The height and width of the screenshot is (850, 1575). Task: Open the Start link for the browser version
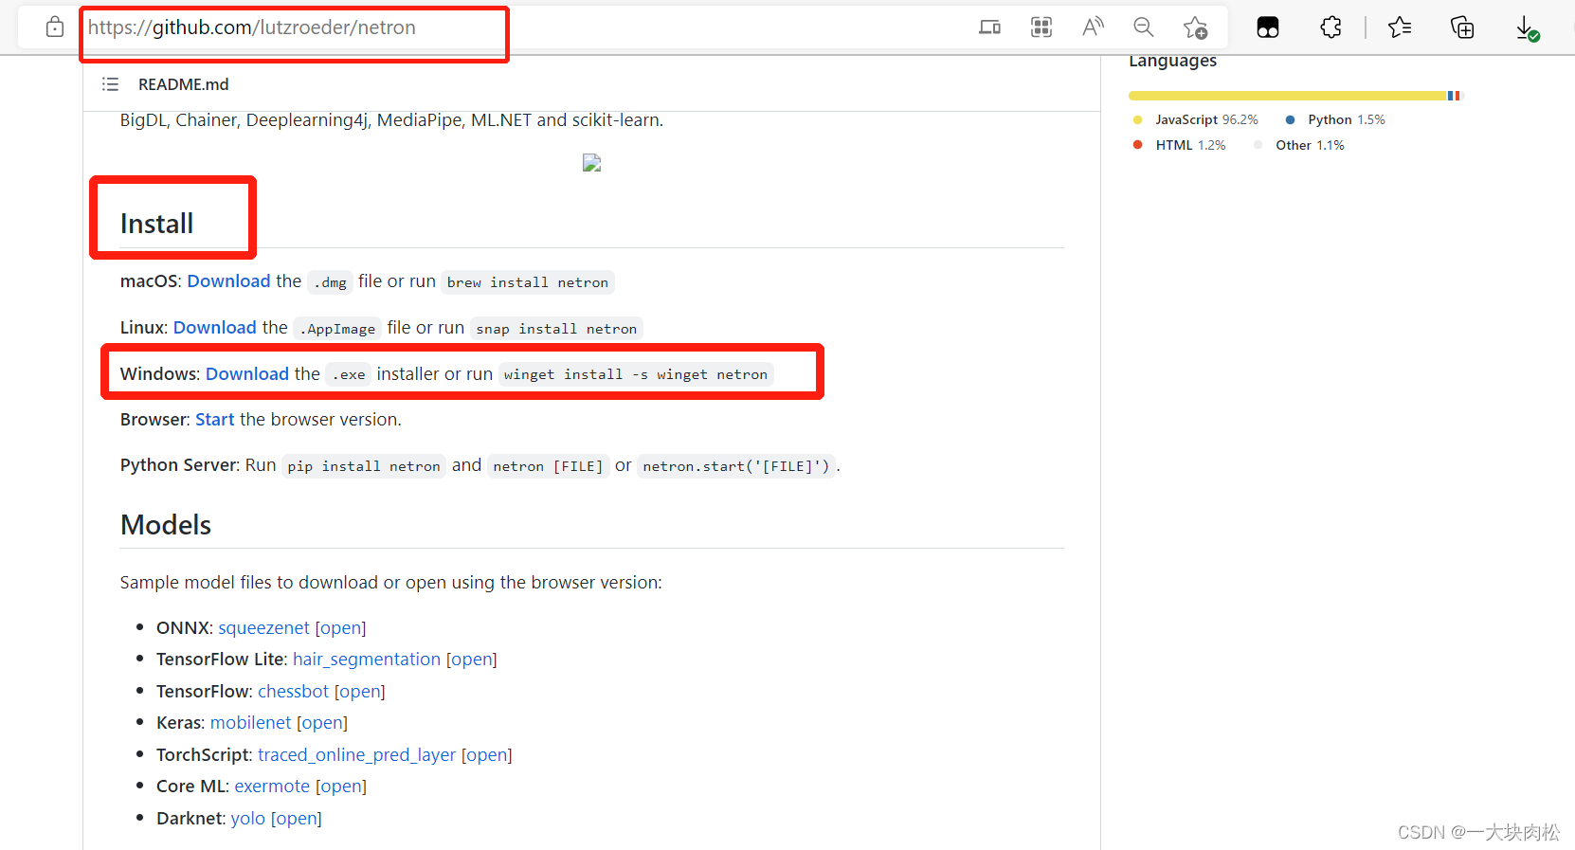coord(214,420)
